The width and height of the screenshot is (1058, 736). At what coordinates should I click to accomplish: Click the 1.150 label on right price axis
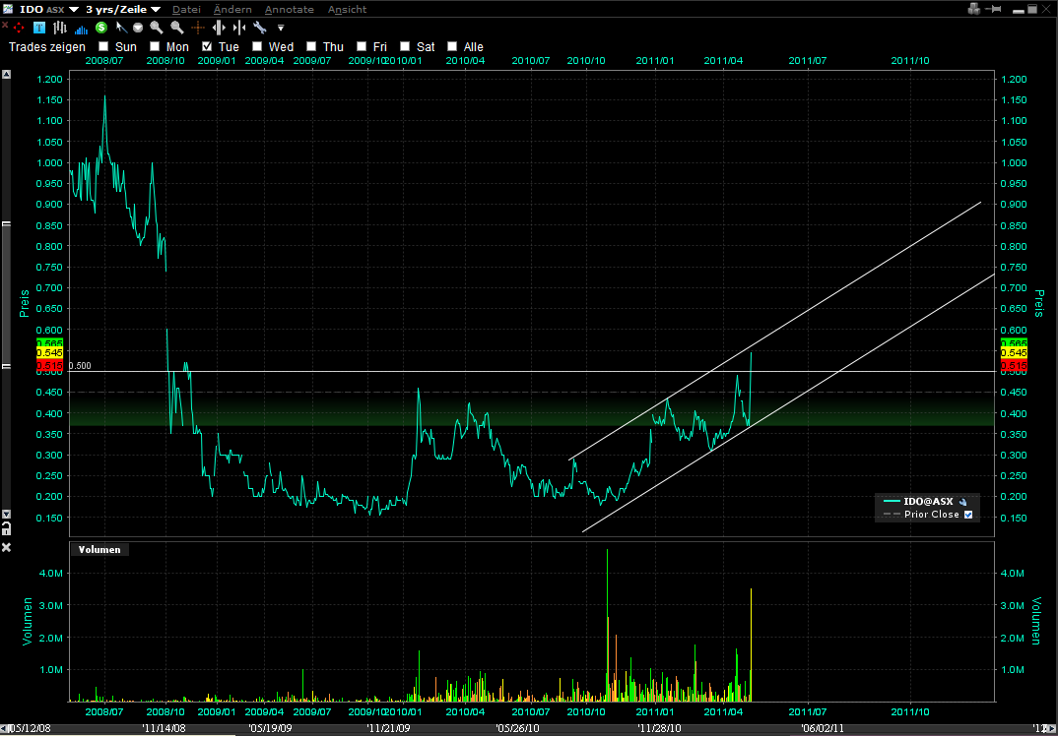point(1015,99)
